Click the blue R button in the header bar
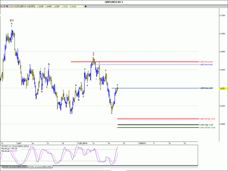 coord(7,7)
